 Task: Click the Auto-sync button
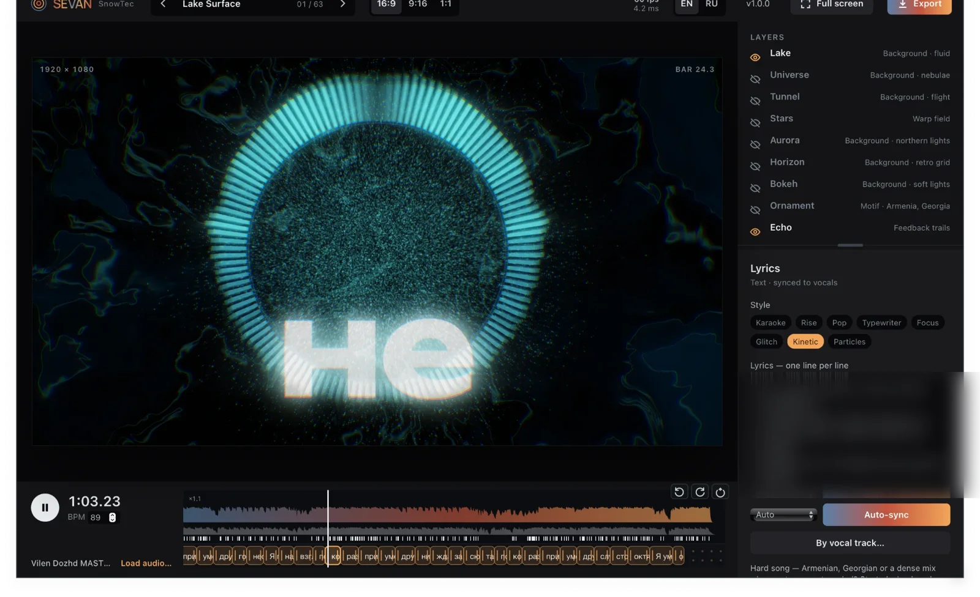886,515
